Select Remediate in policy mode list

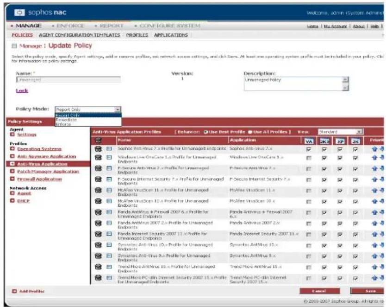click(88, 120)
